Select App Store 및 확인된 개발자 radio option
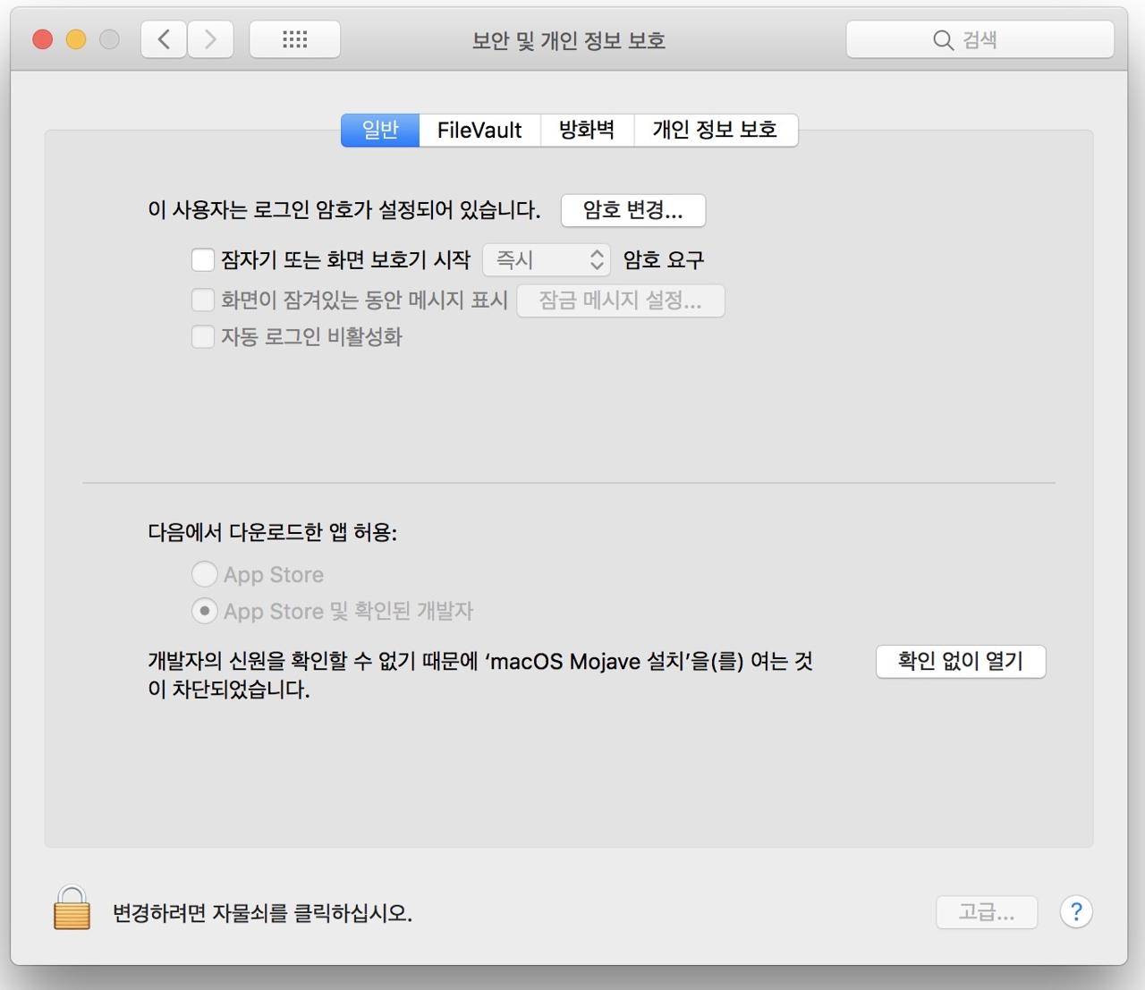The width and height of the screenshot is (1145, 990). click(205, 611)
